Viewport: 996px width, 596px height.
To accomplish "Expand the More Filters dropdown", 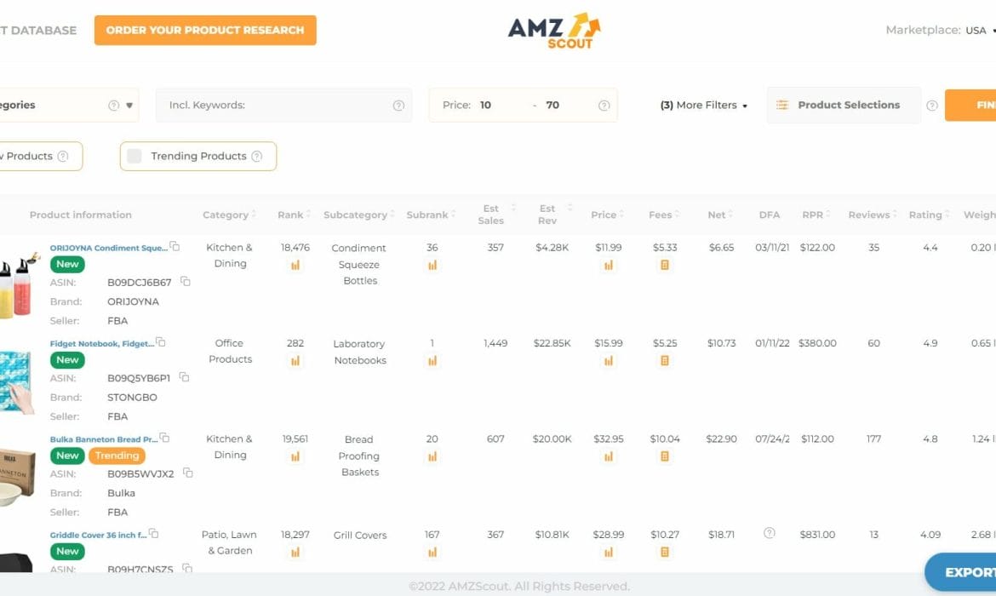I will [x=704, y=106].
